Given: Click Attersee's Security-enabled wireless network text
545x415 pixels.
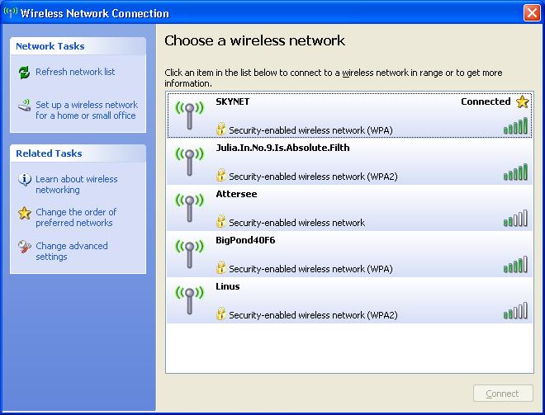Looking at the screenshot, I should pos(296,223).
